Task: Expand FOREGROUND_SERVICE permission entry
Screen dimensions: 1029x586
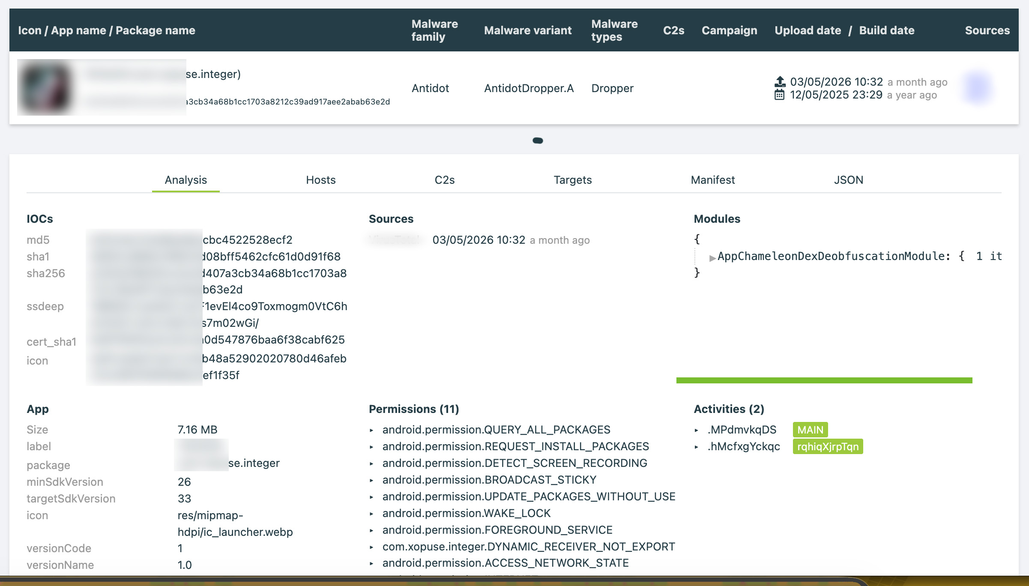Action: [371, 530]
